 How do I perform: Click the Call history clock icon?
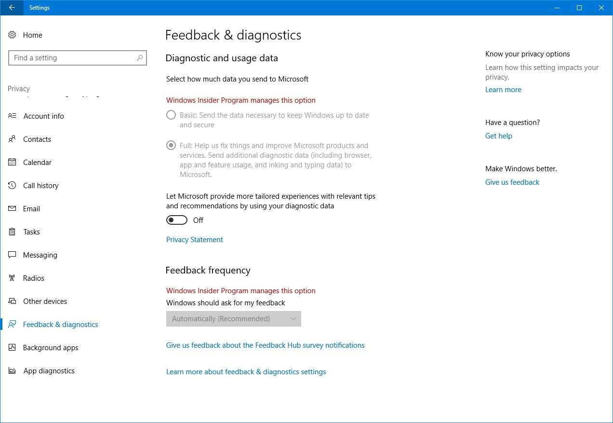[13, 185]
